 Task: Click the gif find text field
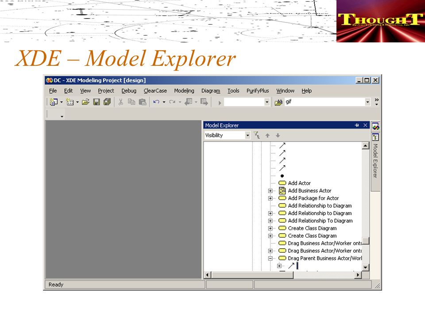point(325,102)
